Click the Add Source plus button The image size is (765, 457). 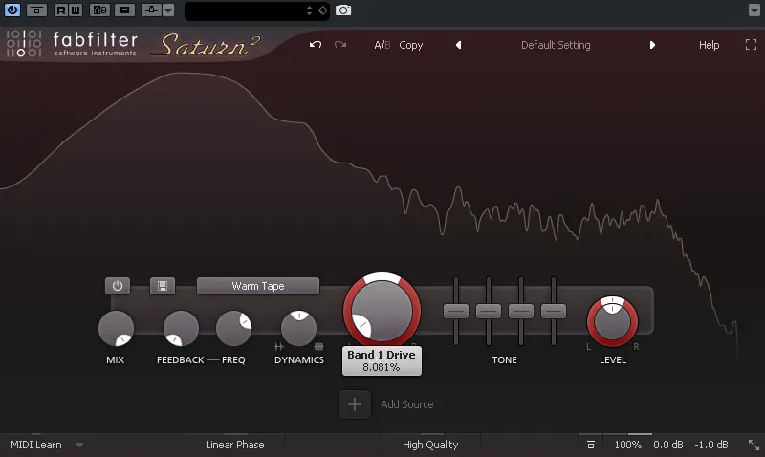[355, 404]
